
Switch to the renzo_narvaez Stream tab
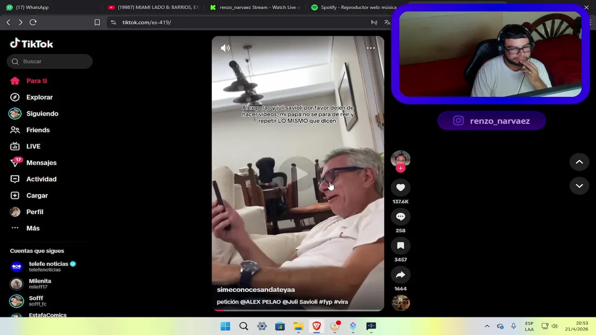tap(256, 7)
